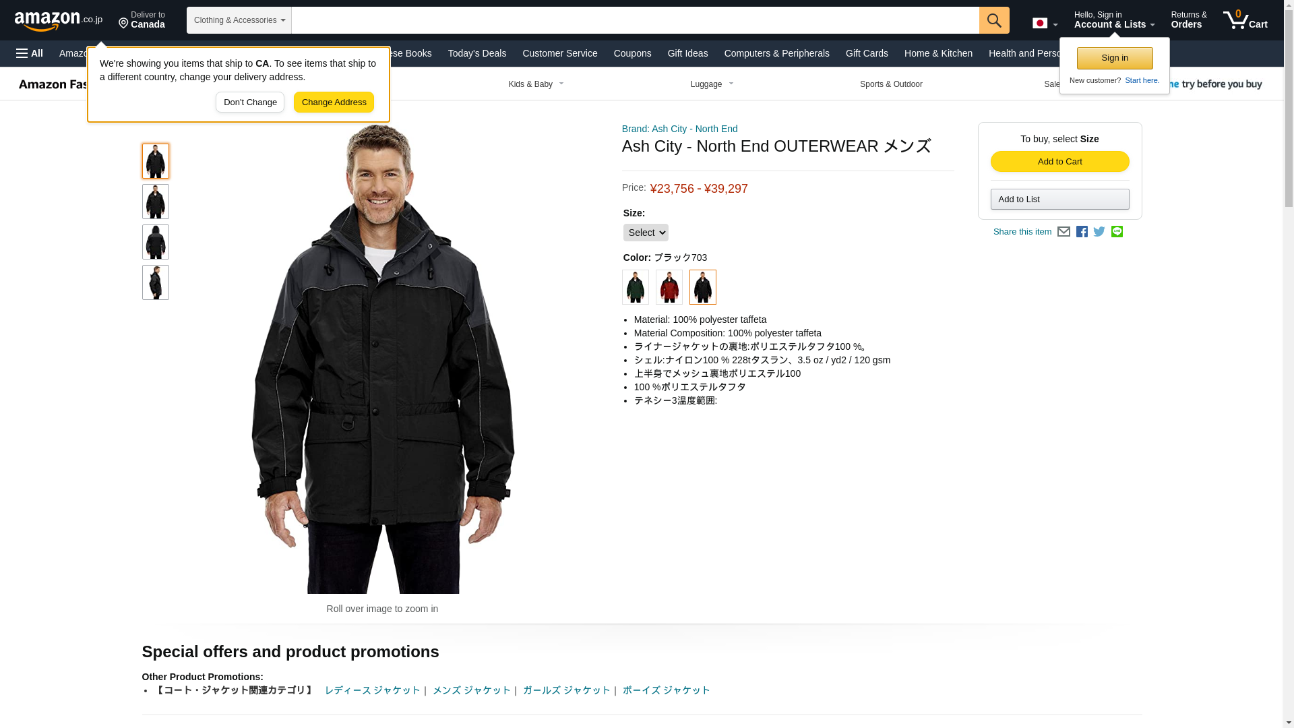1294x728 pixels.
Task: Click the Change Address button
Action: pos(334,102)
